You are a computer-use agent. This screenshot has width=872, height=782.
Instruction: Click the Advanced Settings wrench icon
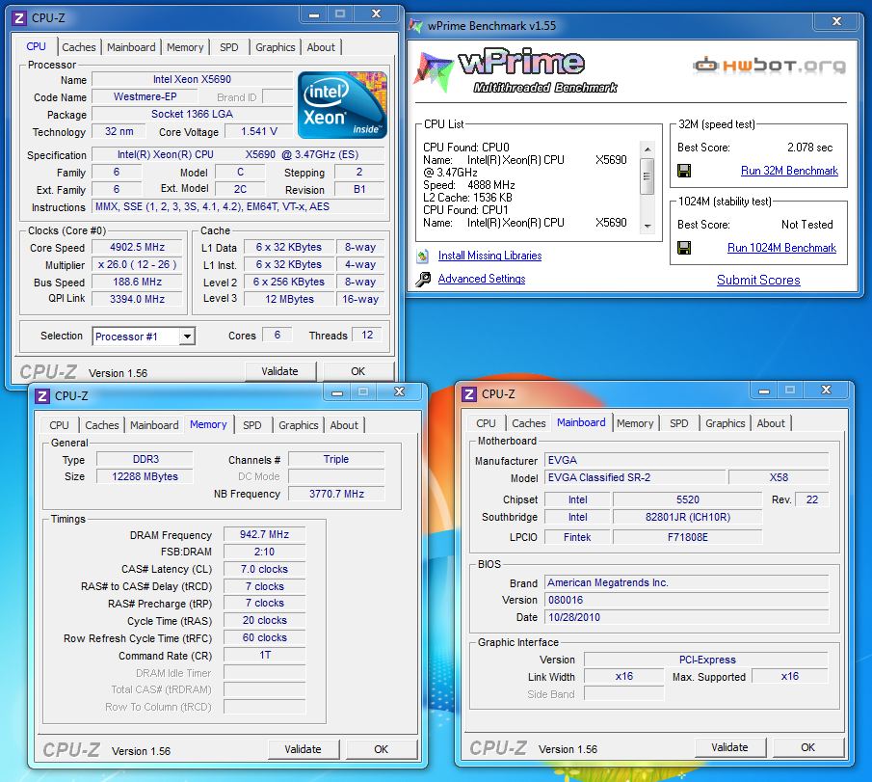tap(423, 279)
